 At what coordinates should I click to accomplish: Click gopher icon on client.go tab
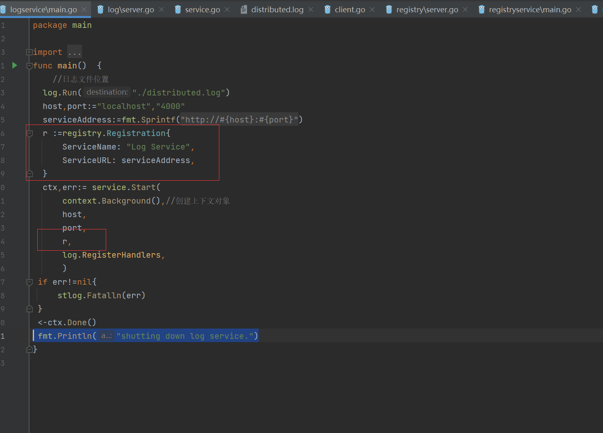pyautogui.click(x=328, y=9)
